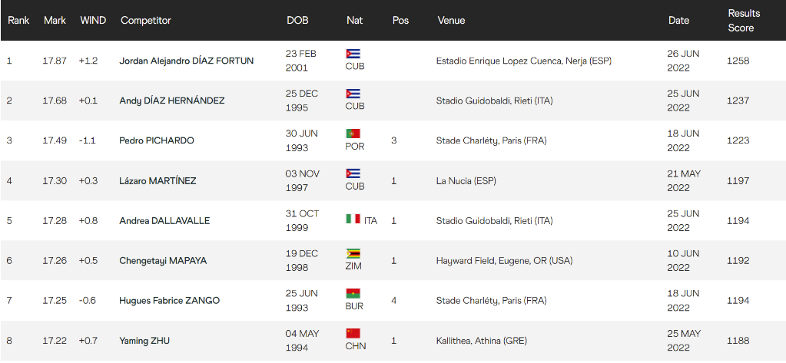Click the Zimbabwe flag in Mapaya row

[x=353, y=253]
